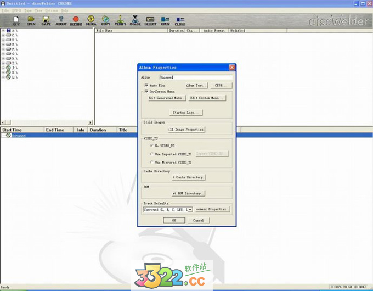Open the Options menu

[52, 10]
